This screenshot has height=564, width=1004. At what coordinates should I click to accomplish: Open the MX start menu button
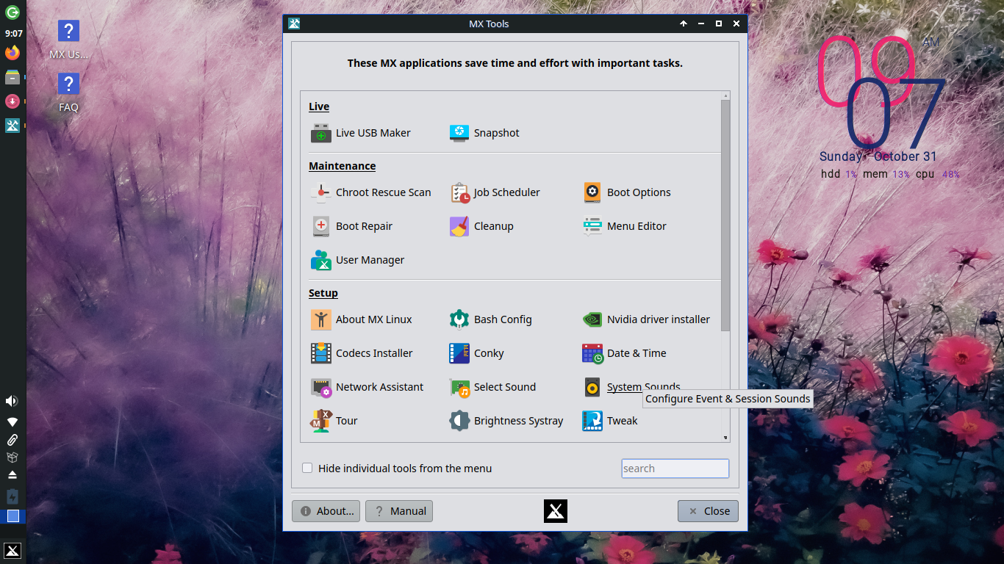click(12, 552)
